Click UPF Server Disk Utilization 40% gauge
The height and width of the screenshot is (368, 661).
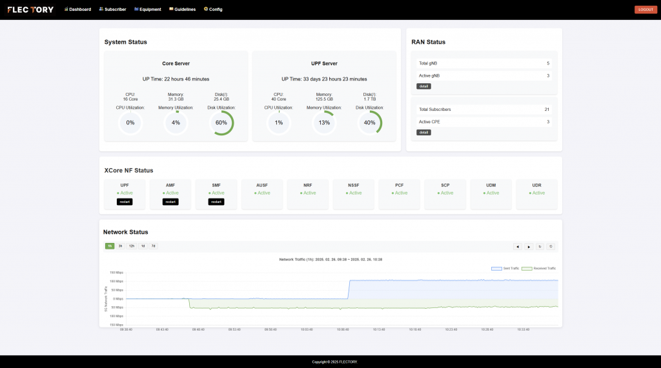click(370, 123)
